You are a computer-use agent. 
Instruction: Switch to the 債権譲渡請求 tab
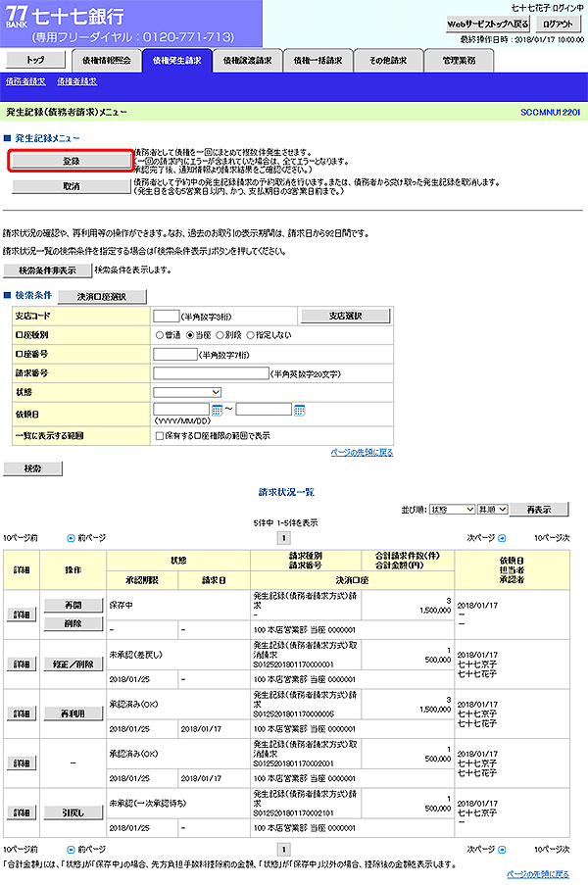click(247, 61)
